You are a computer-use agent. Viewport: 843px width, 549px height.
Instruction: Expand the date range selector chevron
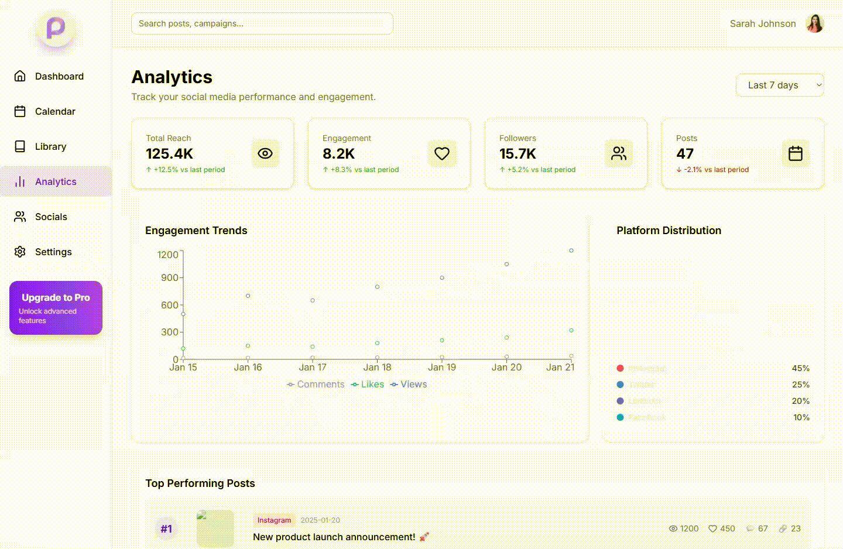click(816, 85)
